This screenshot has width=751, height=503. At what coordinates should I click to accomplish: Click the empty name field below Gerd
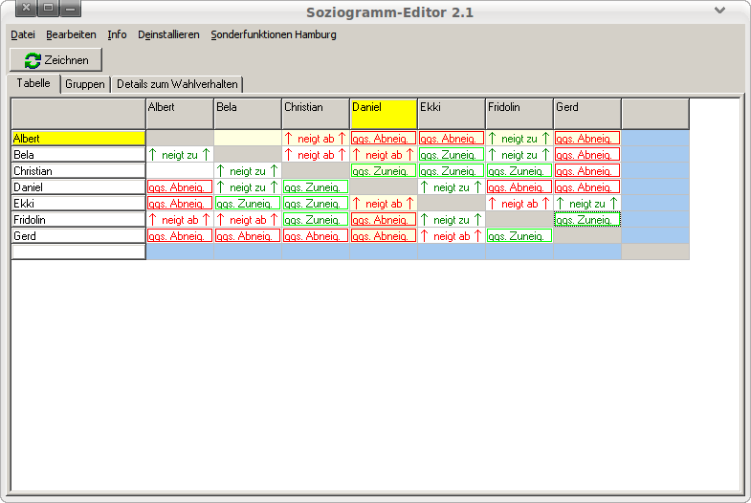pyautogui.click(x=78, y=252)
